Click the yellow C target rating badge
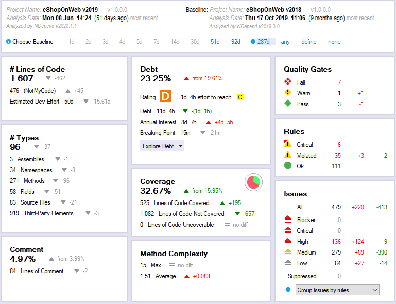 240,97
